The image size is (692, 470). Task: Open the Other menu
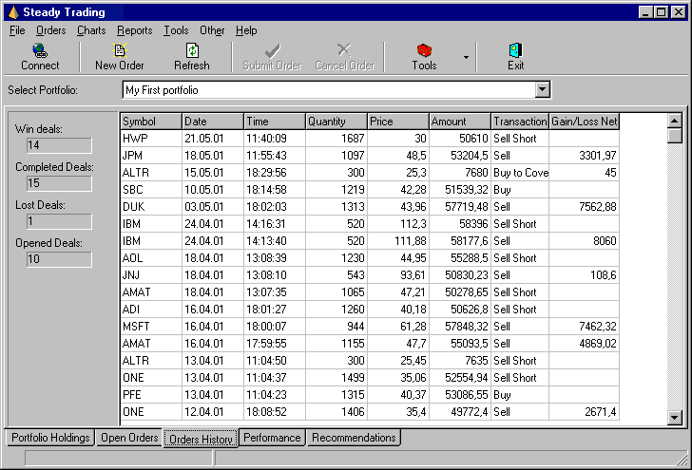pyautogui.click(x=212, y=30)
